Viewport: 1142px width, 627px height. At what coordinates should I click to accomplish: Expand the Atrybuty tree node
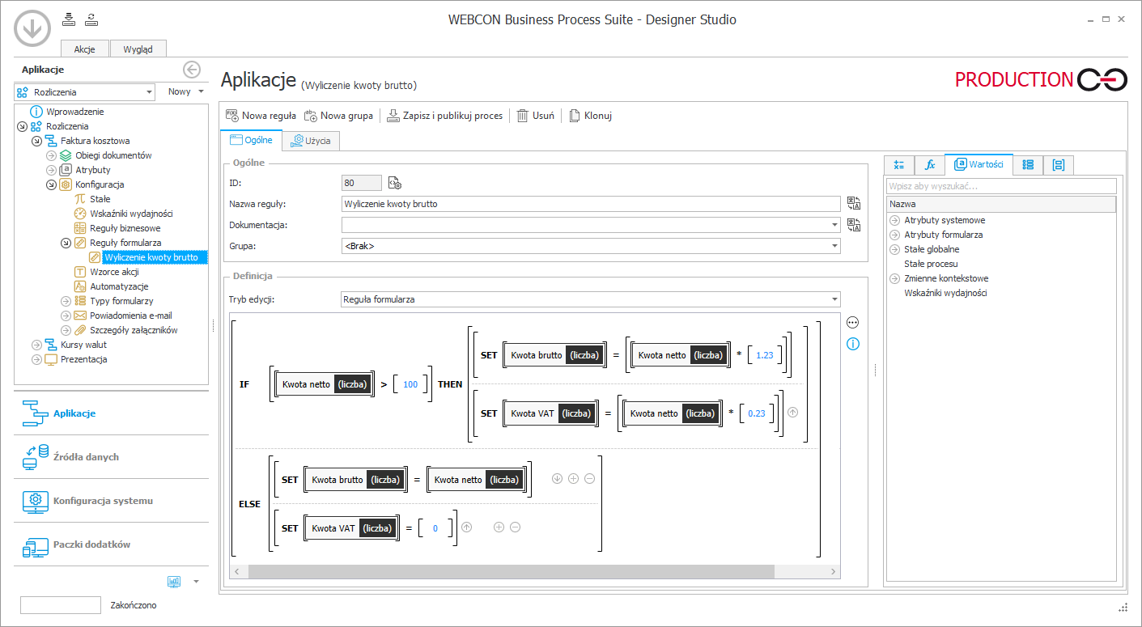tap(50, 170)
